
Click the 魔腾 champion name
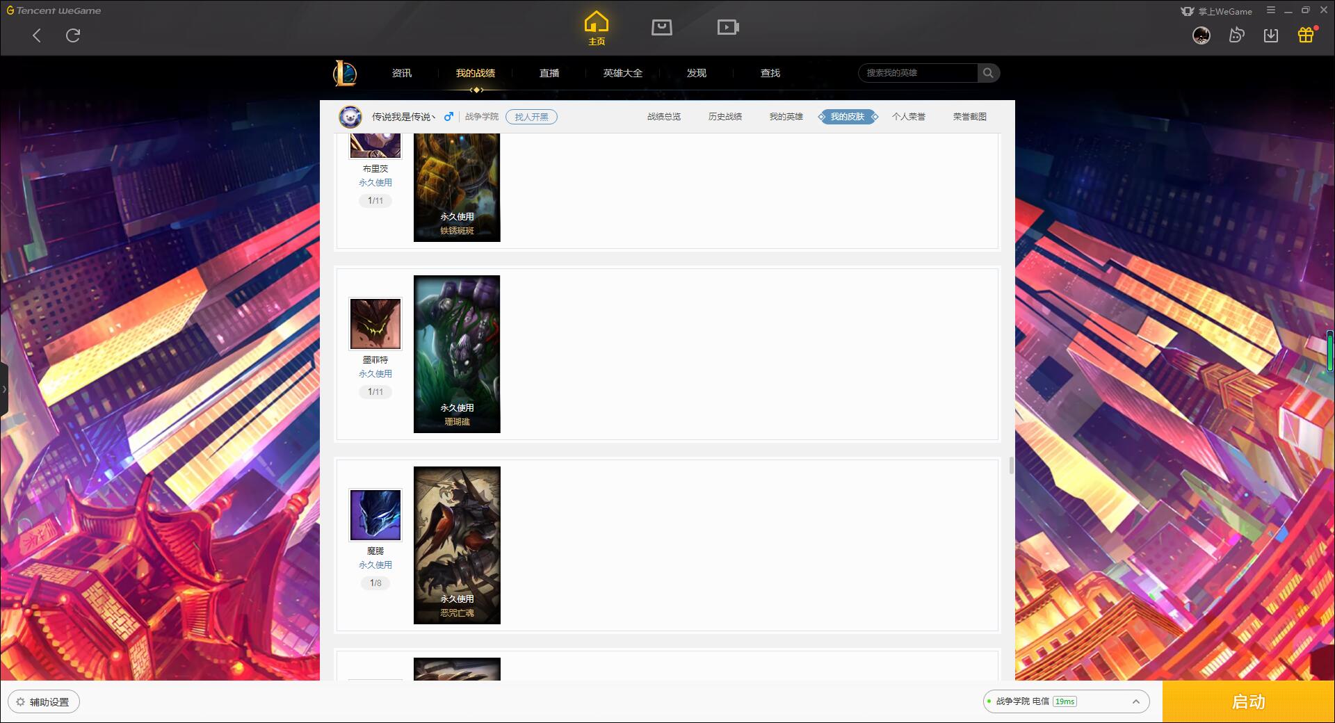point(375,551)
